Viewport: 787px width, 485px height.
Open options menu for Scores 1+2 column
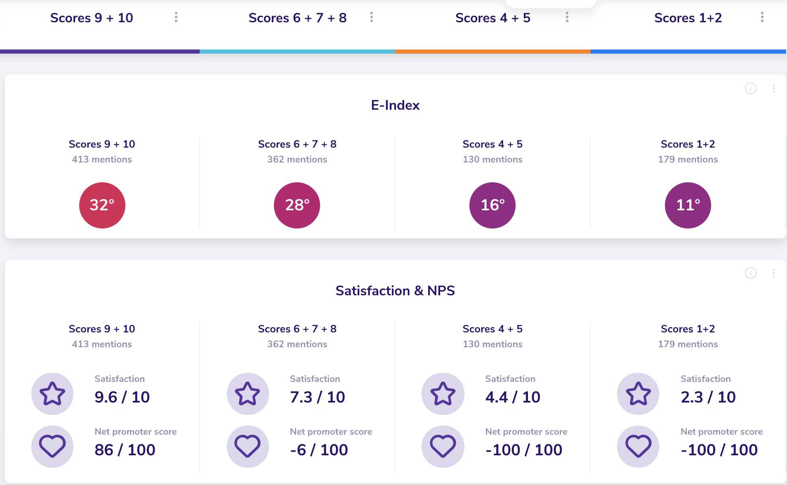click(762, 17)
